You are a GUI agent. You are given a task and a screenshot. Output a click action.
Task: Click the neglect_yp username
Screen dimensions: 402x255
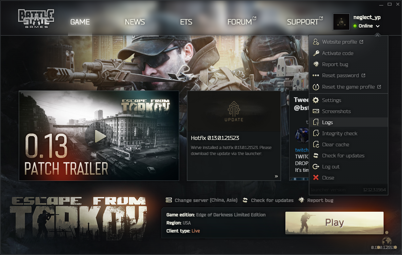tap(367, 17)
